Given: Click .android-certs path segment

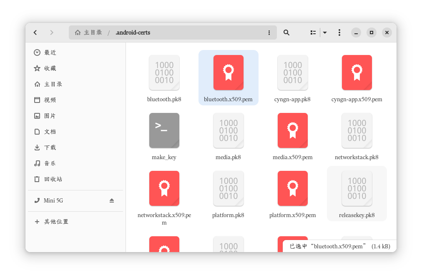Looking at the screenshot, I should 133,32.
